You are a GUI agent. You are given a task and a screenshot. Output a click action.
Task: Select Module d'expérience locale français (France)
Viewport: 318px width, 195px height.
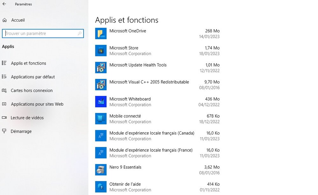tap(151, 150)
